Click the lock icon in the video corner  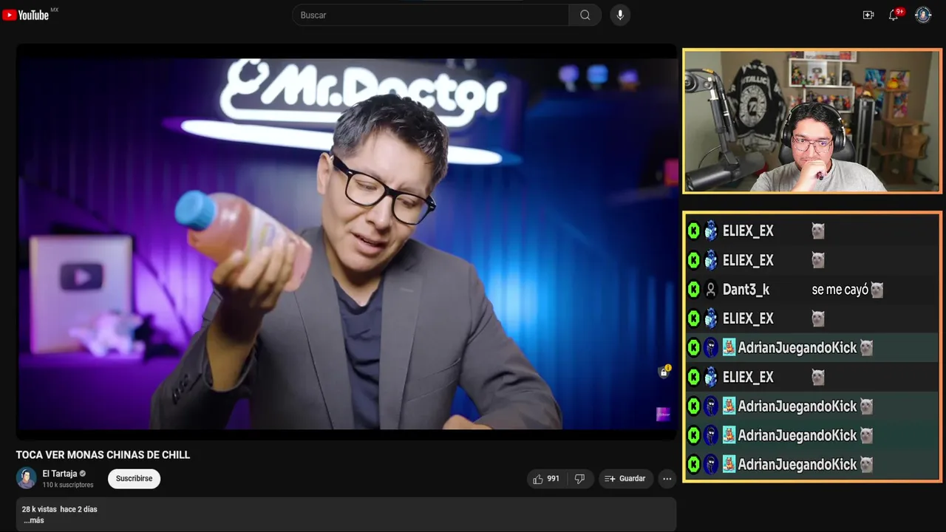[x=664, y=372]
